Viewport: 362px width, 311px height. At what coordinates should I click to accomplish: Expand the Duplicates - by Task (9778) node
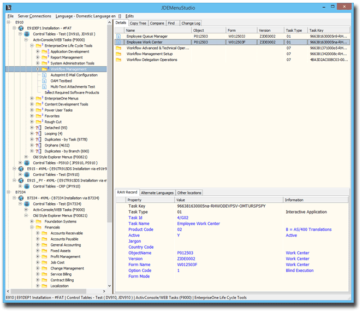(32, 139)
